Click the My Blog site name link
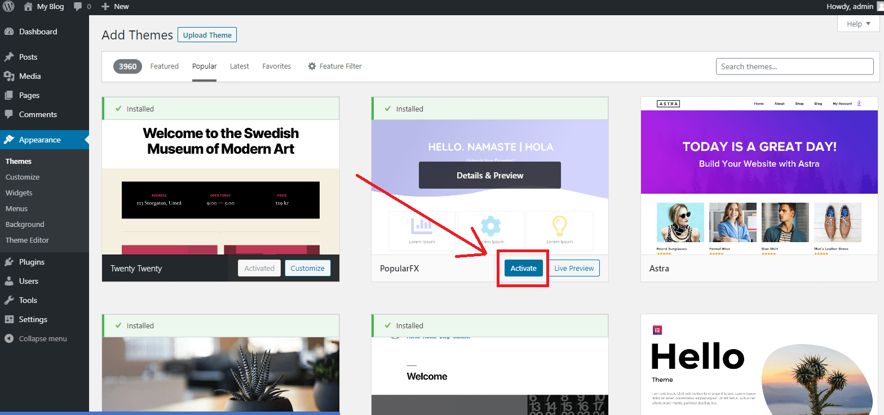The width and height of the screenshot is (884, 415). click(x=50, y=7)
